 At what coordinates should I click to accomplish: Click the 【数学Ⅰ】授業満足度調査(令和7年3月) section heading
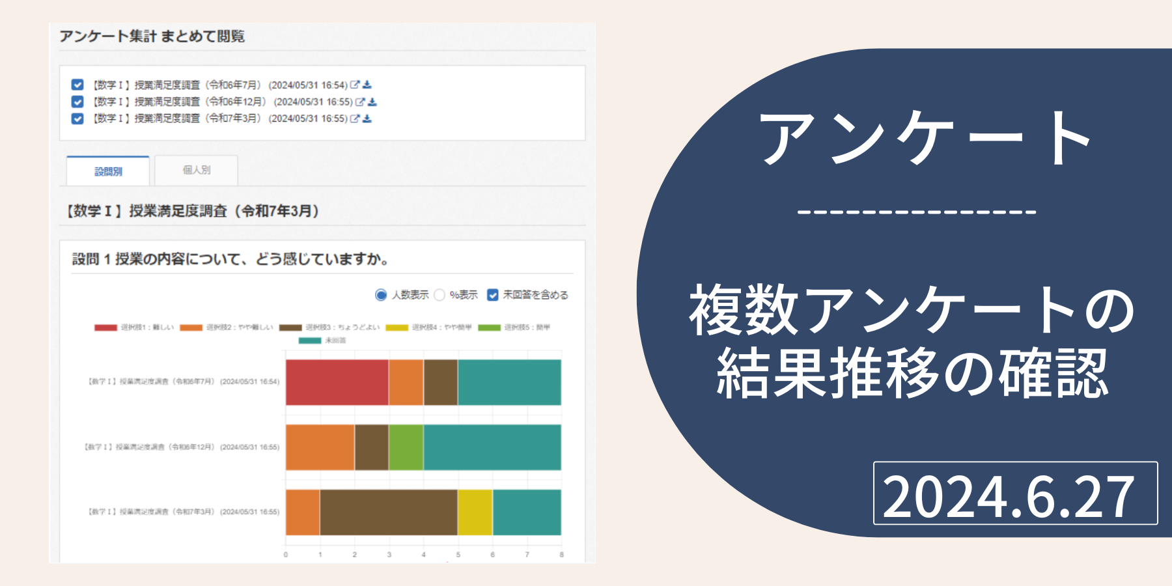coord(191,211)
